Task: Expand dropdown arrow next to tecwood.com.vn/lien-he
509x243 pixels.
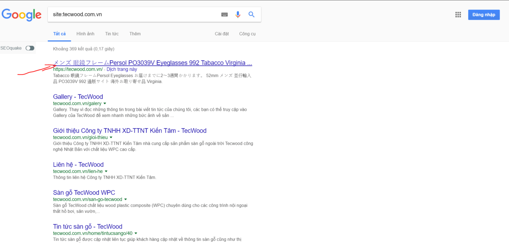Action: tap(106, 171)
